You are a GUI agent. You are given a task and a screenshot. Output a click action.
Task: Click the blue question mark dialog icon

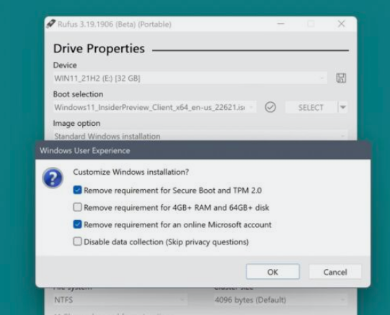[x=53, y=178]
